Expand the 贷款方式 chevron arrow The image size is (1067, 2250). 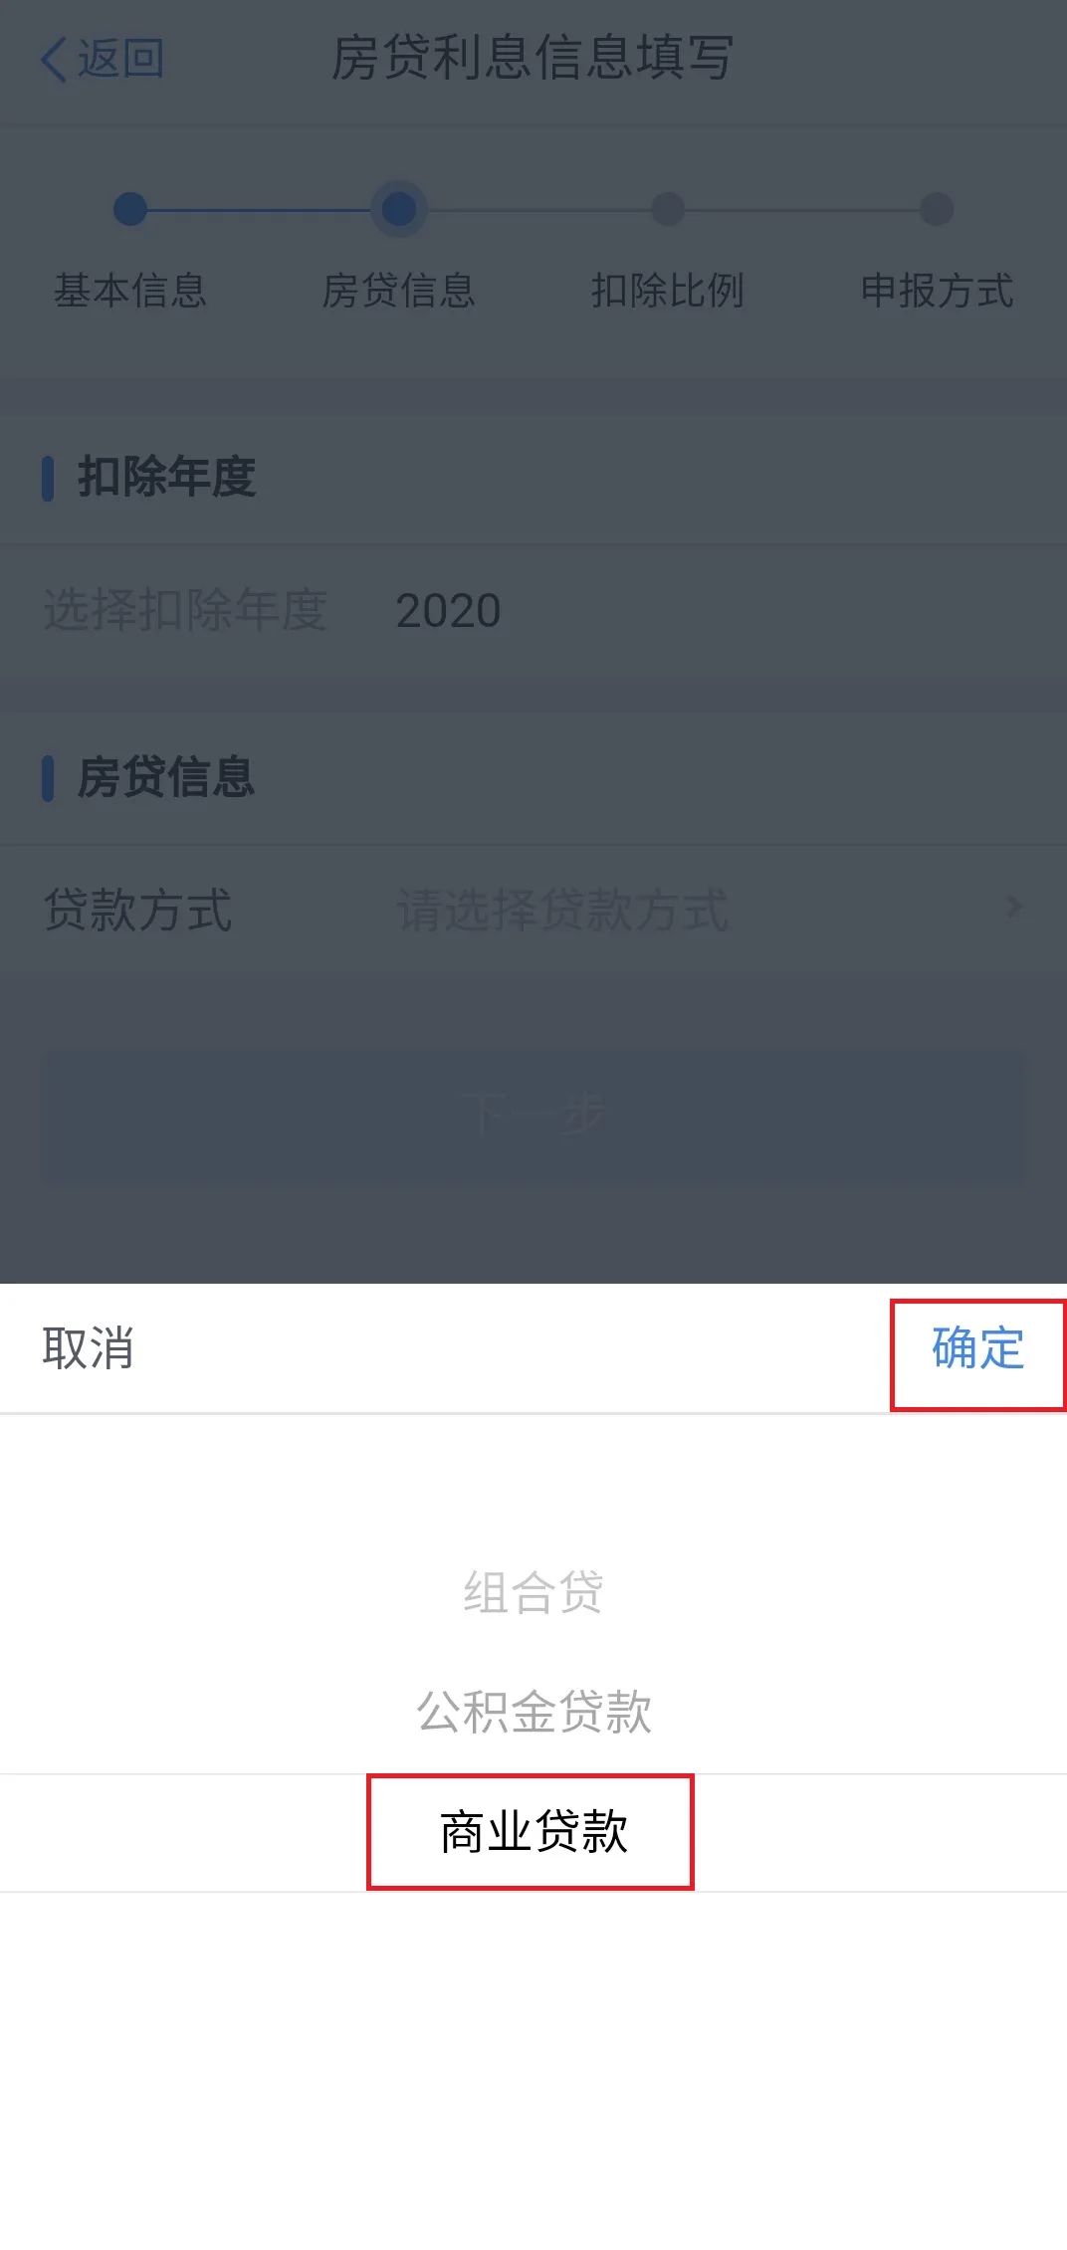(x=1013, y=908)
